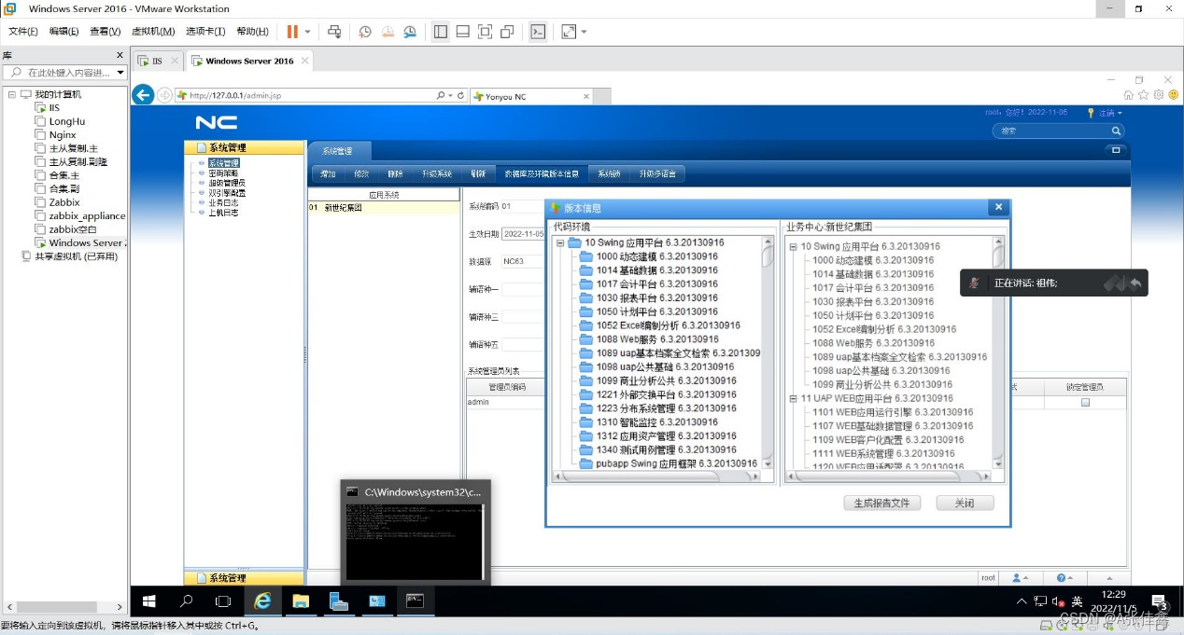Open the dropdown next to stretch icon
Viewport: 1184px width, 635px height.
coord(584,32)
